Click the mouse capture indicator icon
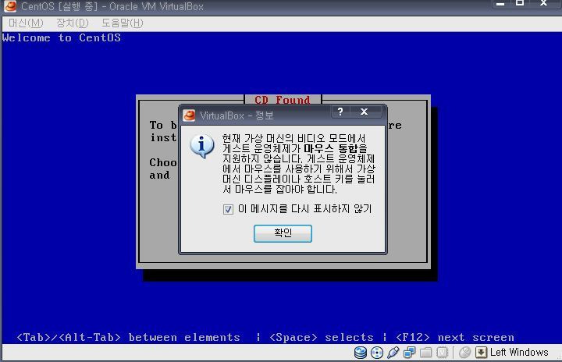 point(465,353)
